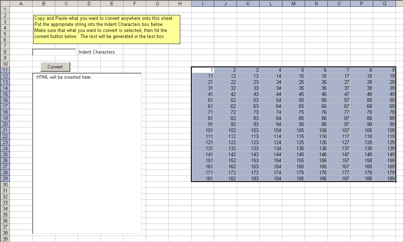Select column header Q

pos(385,4)
